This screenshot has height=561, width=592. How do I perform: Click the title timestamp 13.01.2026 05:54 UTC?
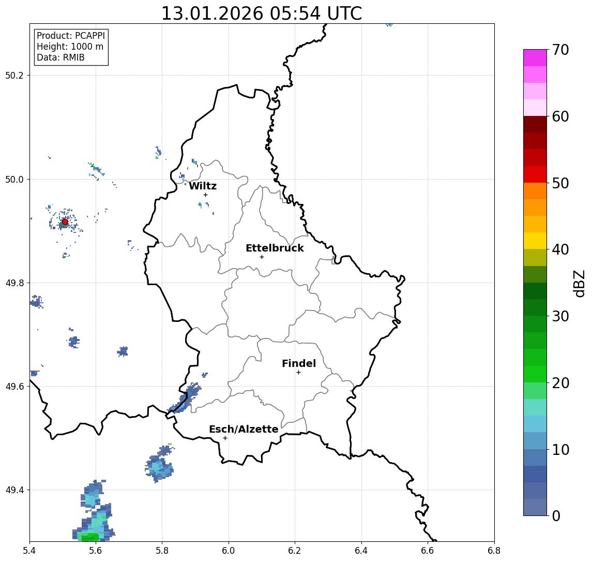262,13
